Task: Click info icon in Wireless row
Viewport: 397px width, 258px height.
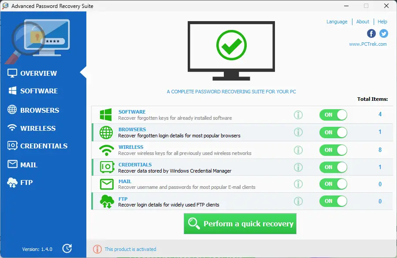Action: coord(298,150)
